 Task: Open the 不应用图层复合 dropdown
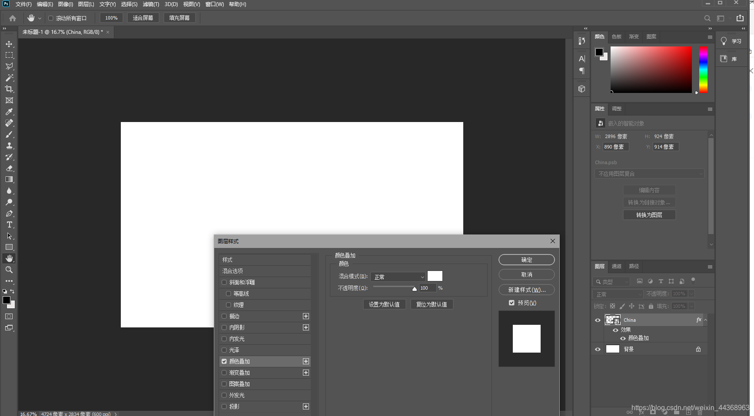[x=649, y=174]
